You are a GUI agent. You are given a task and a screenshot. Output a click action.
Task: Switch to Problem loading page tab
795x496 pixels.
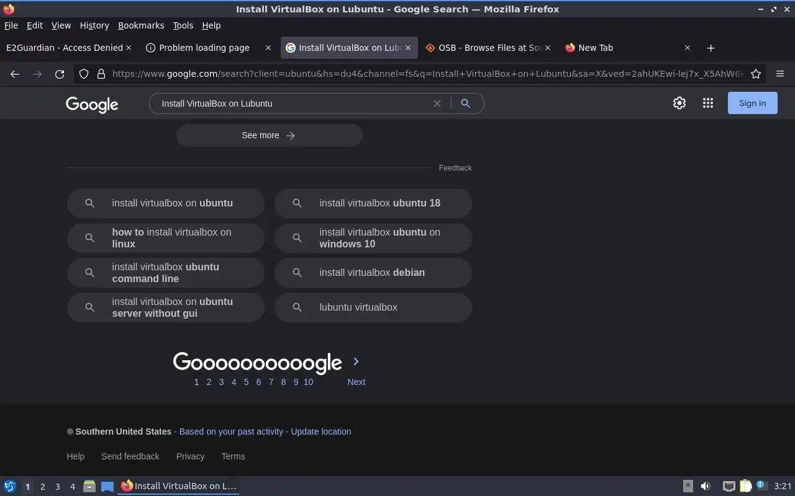point(204,48)
